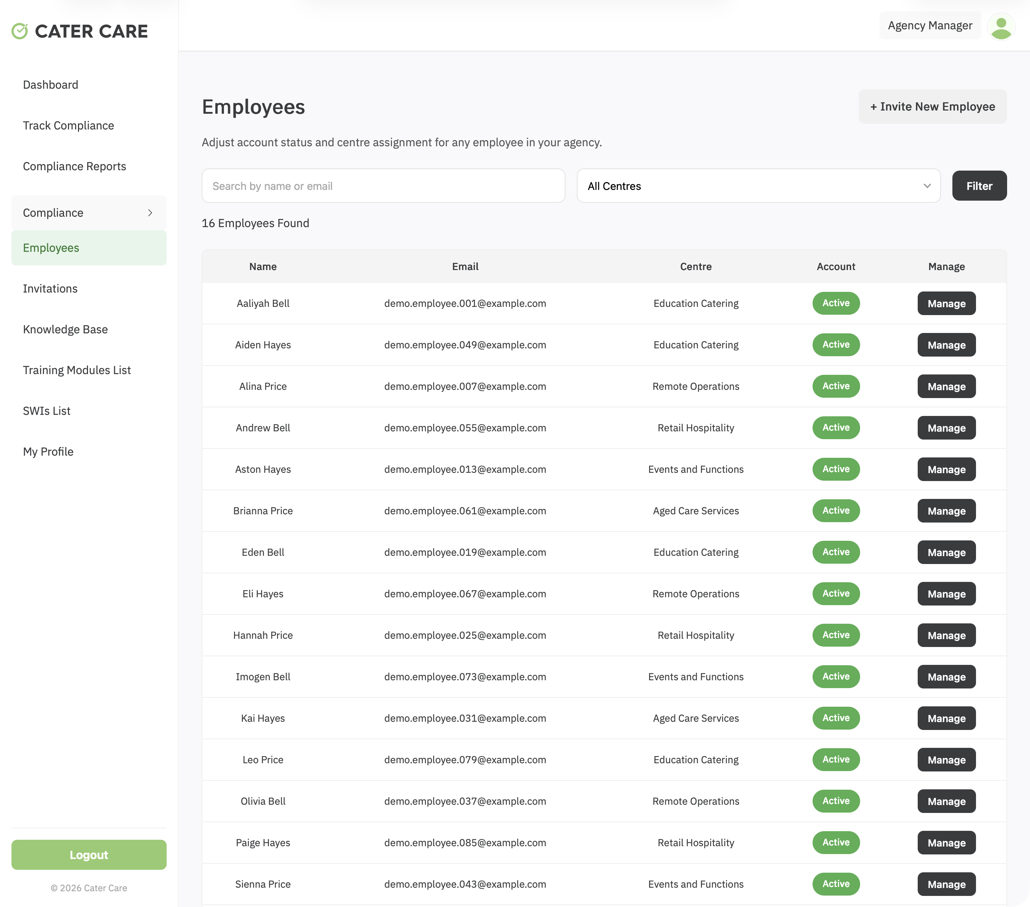Click Remote Operations for Eli Hayes
The width and height of the screenshot is (1030, 907).
(x=696, y=594)
